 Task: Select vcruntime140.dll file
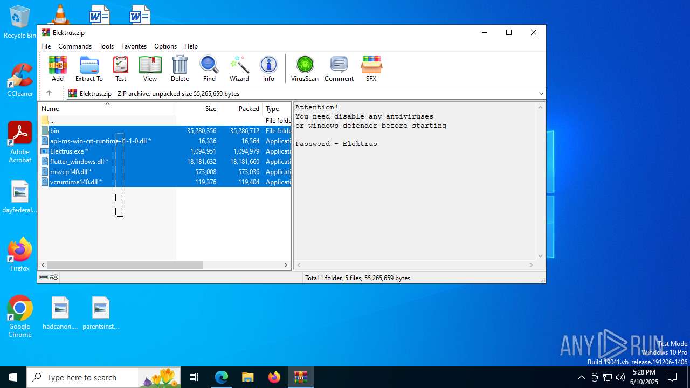pos(165,182)
